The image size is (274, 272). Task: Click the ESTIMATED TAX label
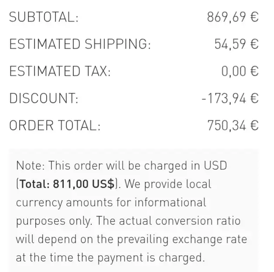(x=60, y=71)
